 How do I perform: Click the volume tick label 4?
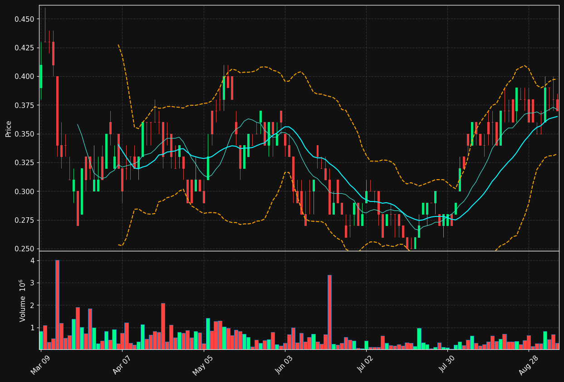pos(32,260)
